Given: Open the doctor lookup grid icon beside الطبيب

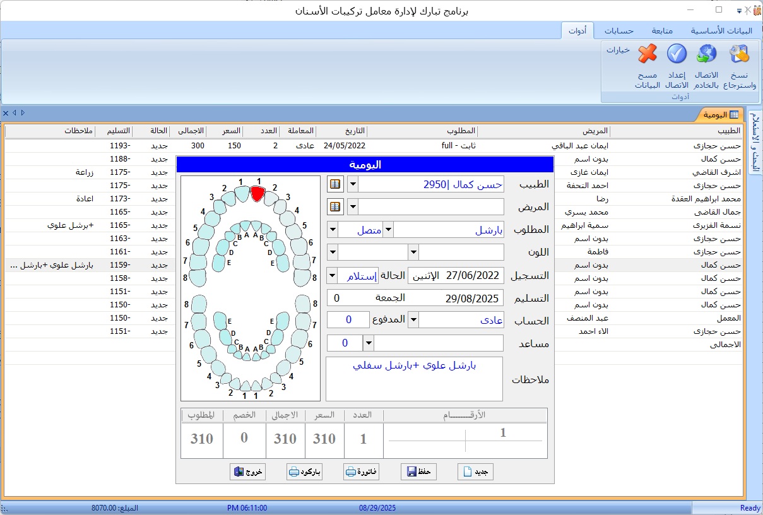Looking at the screenshot, I should 334,184.
